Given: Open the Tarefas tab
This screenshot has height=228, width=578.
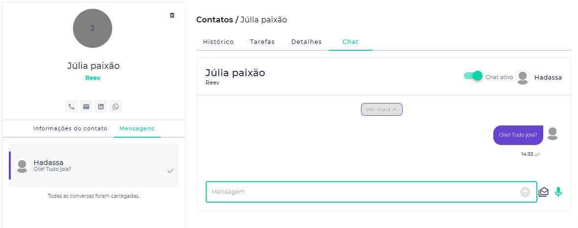Looking at the screenshot, I should tap(262, 42).
